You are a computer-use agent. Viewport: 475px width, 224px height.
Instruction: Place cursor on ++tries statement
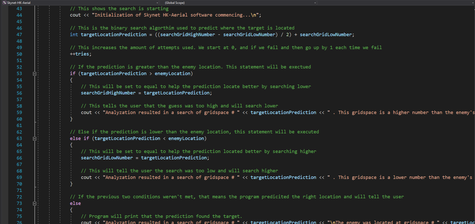point(80,54)
